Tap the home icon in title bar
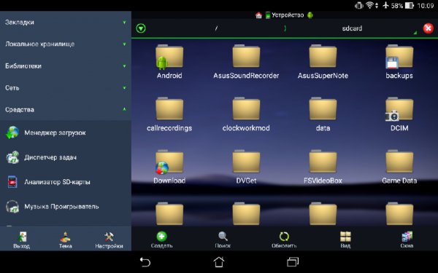Screen dimensions: 438x273 click(258, 15)
